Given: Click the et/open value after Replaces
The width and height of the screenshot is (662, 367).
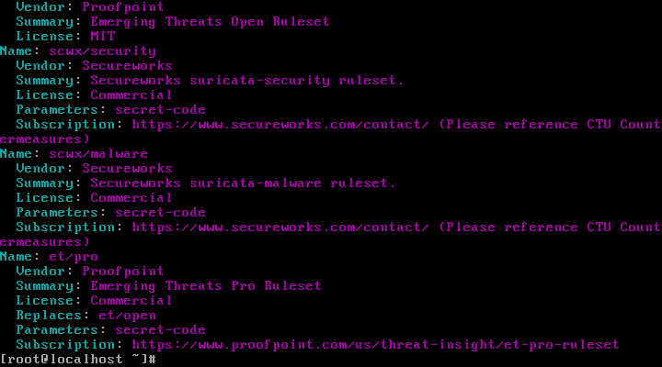Looking at the screenshot, I should point(128,316).
